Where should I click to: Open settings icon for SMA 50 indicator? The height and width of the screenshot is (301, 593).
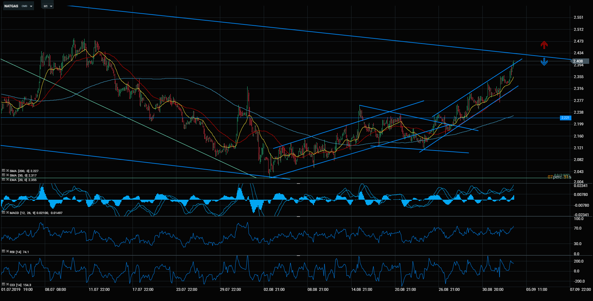click(3, 175)
